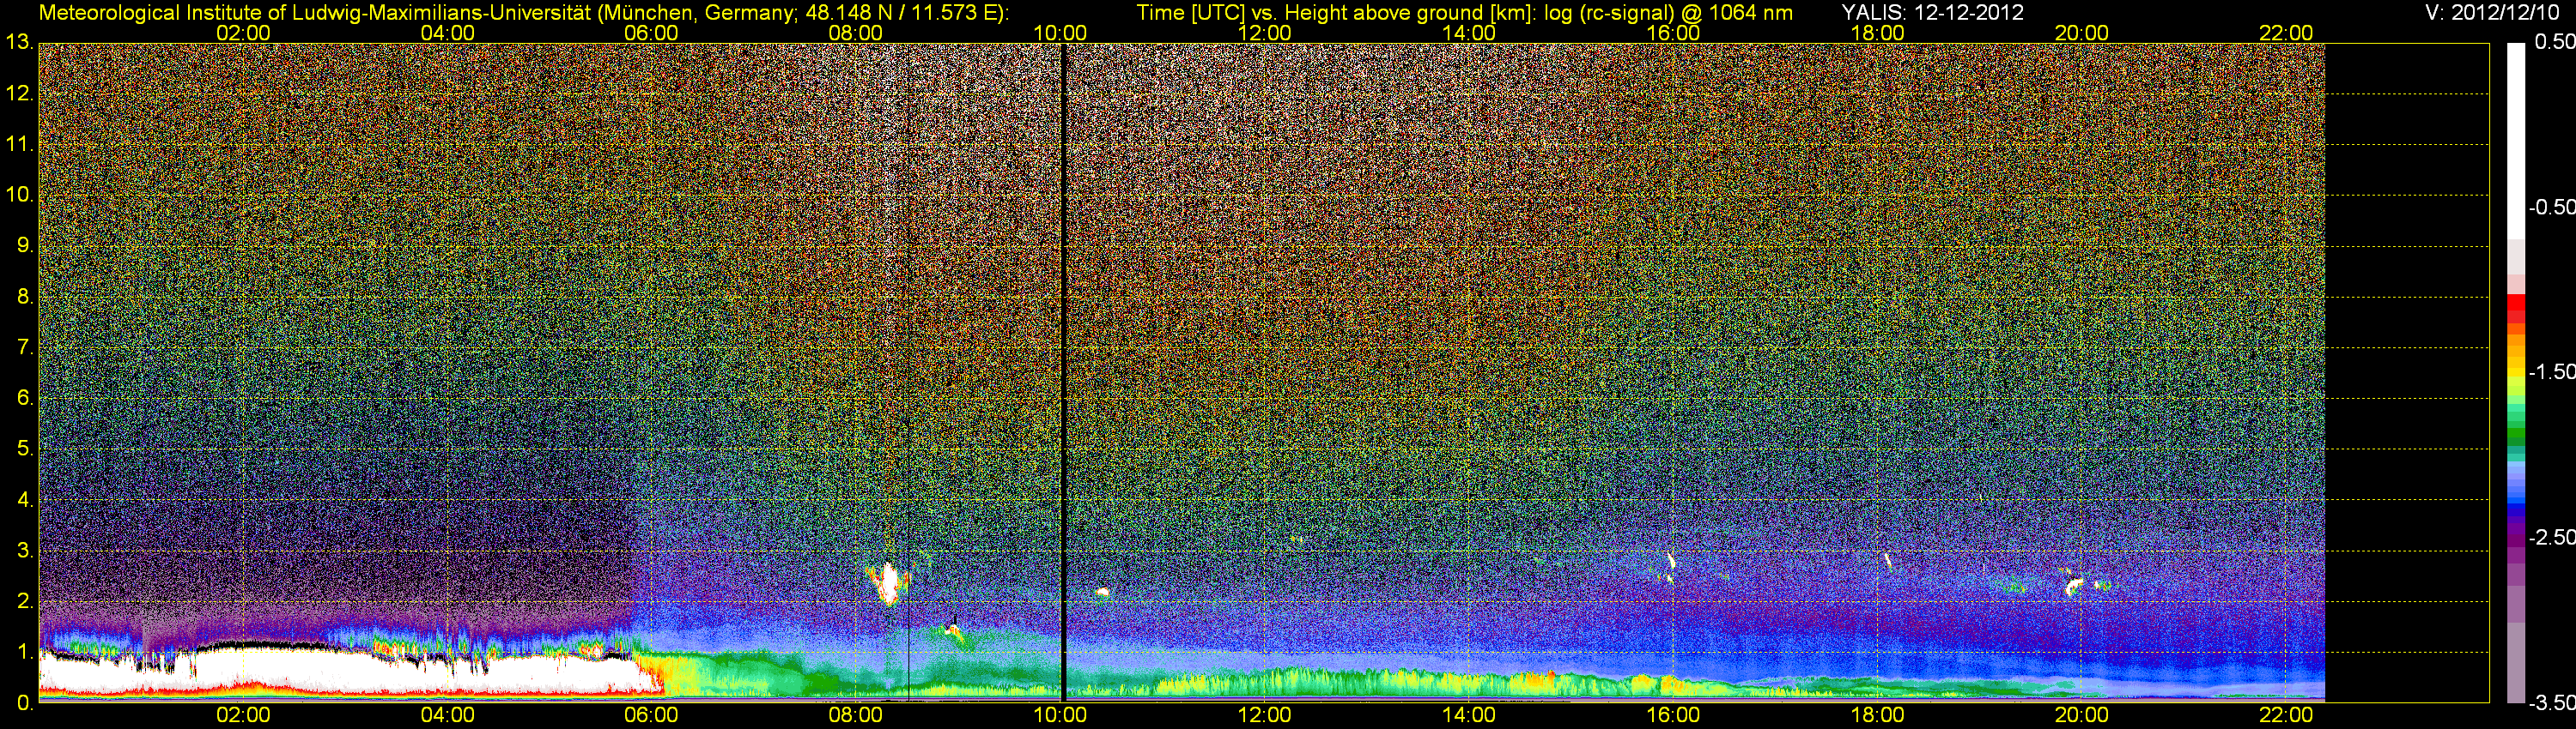Viewport: 2576px width, 729px height.
Task: Click the top axis 16:00 time label
Action: pos(1673,33)
